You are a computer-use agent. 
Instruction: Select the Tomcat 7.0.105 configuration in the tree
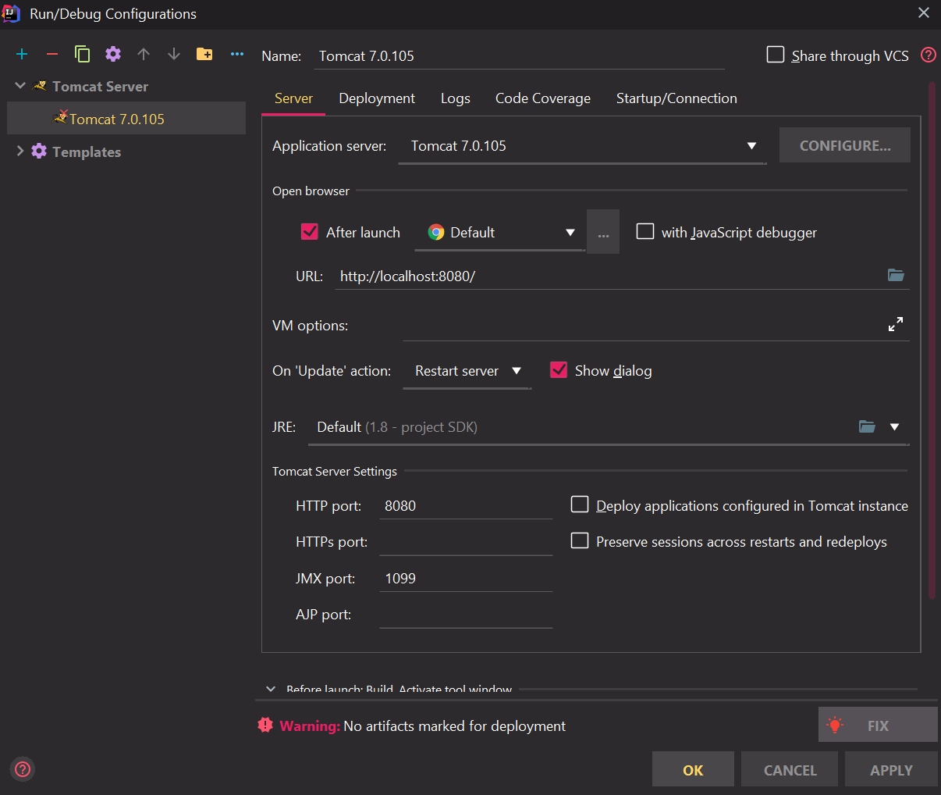126,119
